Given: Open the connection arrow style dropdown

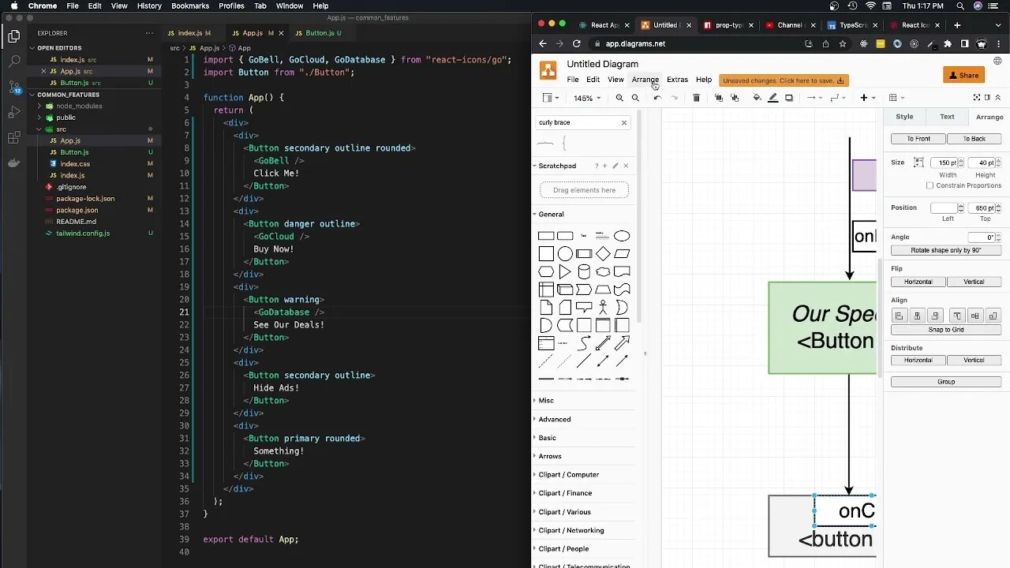Looking at the screenshot, I should 814,98.
